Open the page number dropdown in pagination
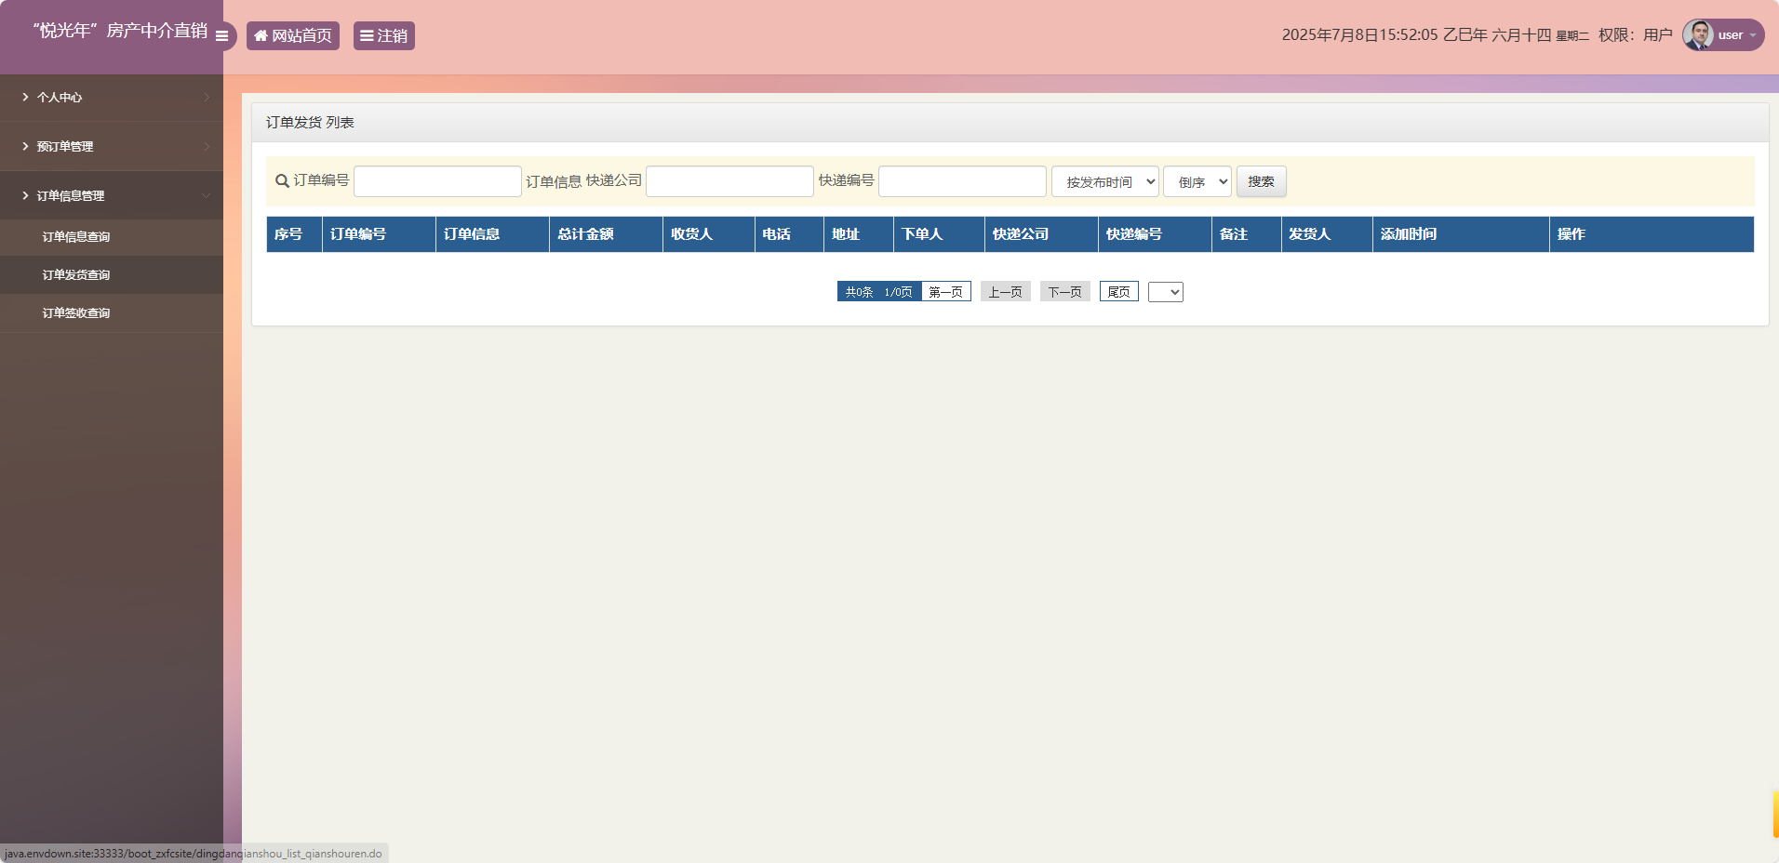 tap(1166, 292)
